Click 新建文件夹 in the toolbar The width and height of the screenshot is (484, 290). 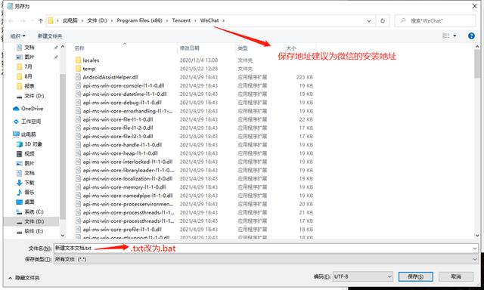click(x=50, y=36)
